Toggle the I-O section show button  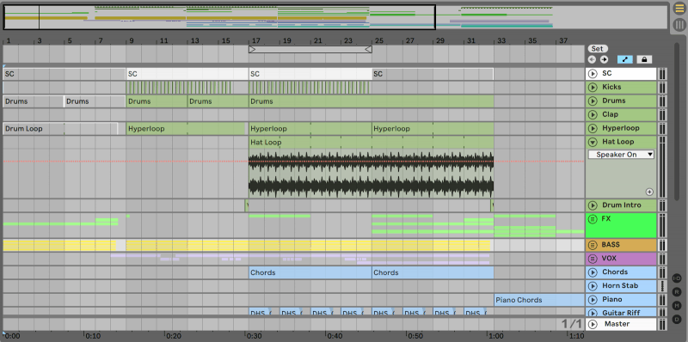(677, 278)
